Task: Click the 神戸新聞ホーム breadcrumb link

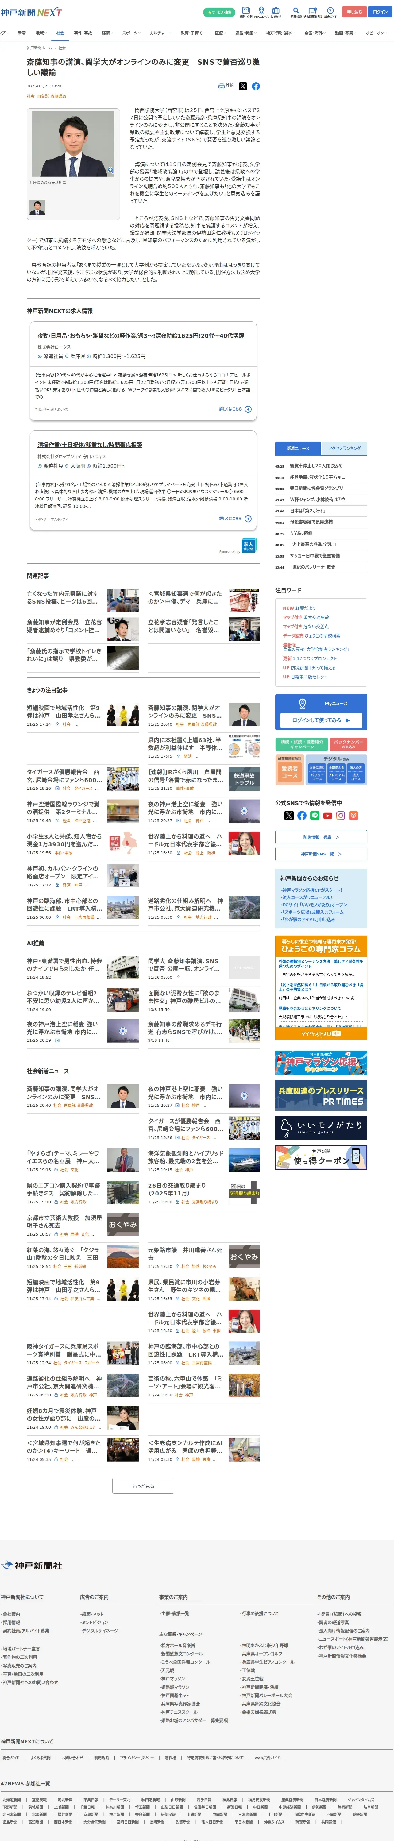Action: [x=39, y=48]
